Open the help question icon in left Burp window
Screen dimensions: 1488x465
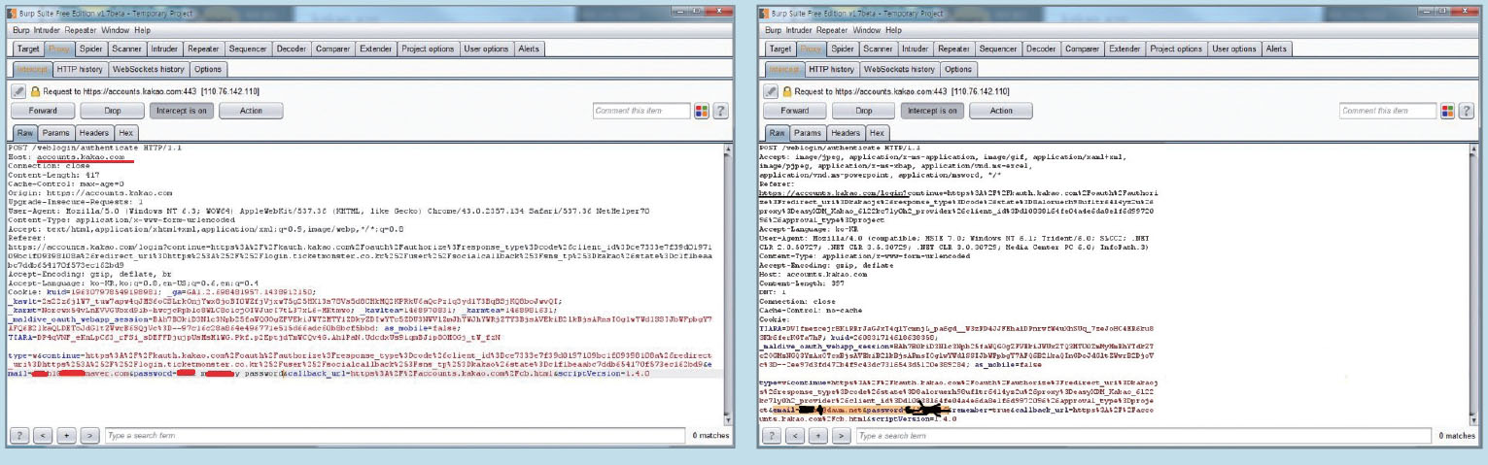point(720,111)
